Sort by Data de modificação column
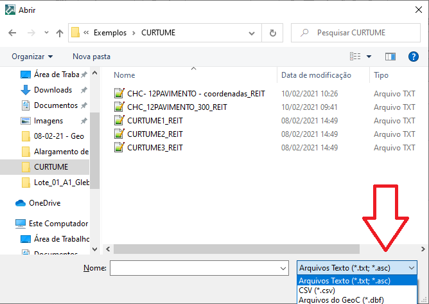Viewport: 429px width, 304px height. point(315,75)
